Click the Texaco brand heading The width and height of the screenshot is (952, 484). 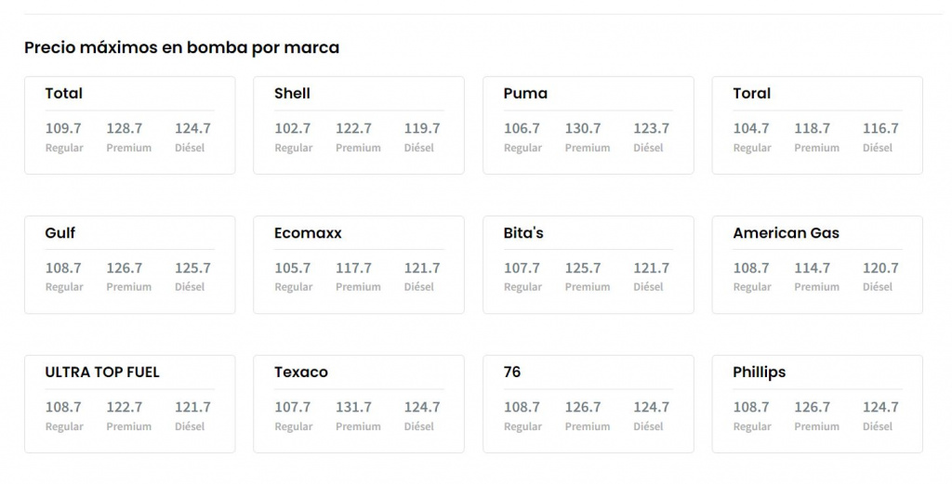pos(301,373)
